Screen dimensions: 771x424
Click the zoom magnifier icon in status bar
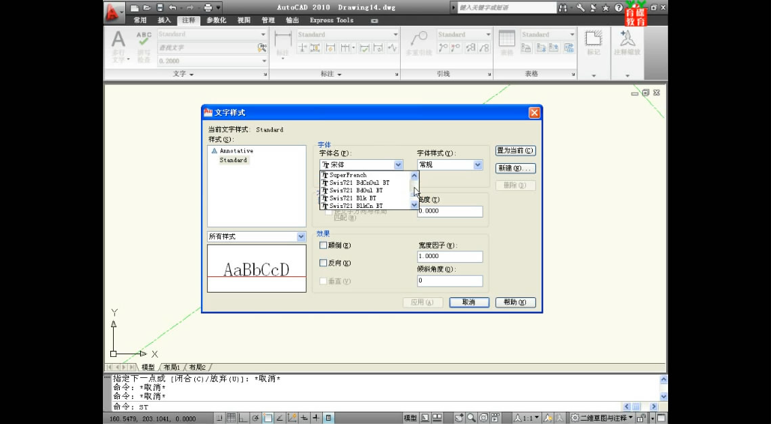(x=471, y=418)
